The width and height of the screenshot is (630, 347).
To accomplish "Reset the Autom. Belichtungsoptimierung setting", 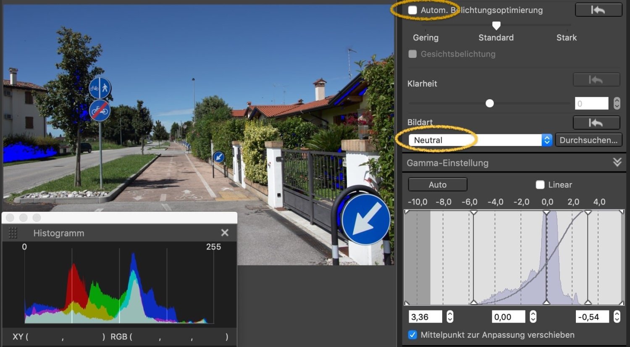I will click(x=598, y=10).
